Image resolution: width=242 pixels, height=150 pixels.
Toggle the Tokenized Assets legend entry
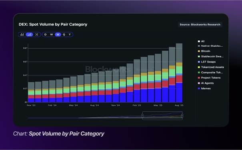(211, 67)
